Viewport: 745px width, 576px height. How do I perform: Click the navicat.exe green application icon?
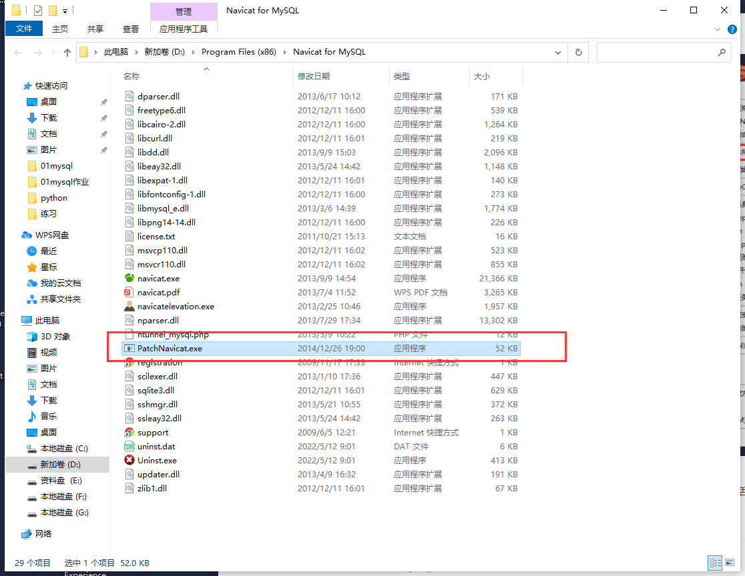click(130, 278)
